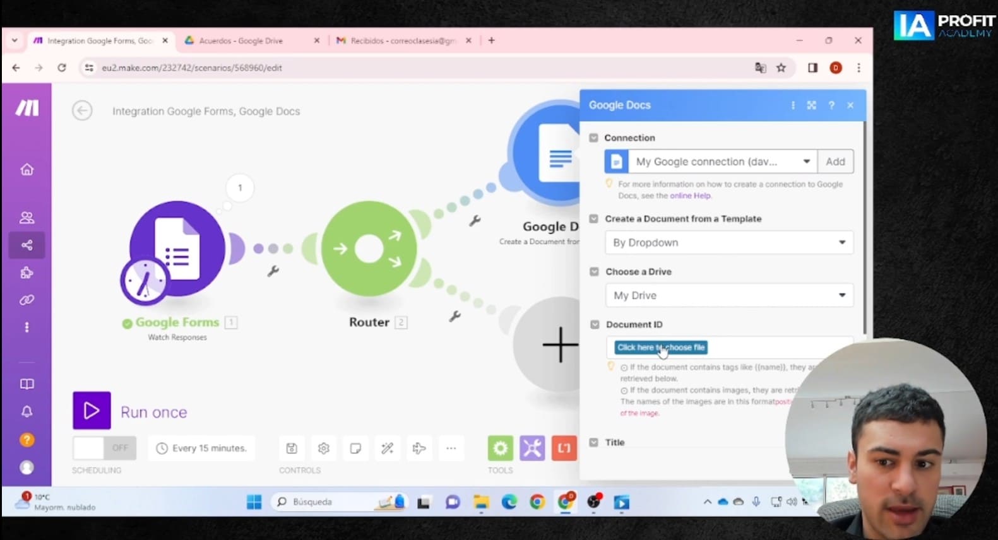Toggle the Title field checkbox
The width and height of the screenshot is (998, 540).
(593, 442)
